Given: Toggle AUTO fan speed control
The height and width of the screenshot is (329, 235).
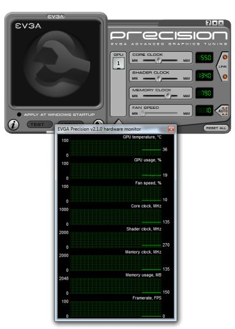Looking at the screenshot, I should pos(223,111).
